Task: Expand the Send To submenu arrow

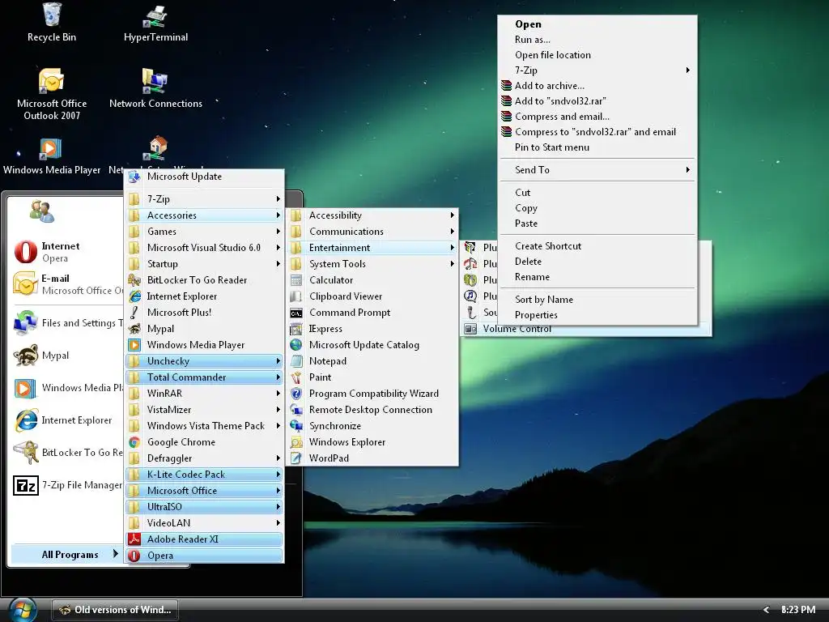Action: [x=688, y=170]
